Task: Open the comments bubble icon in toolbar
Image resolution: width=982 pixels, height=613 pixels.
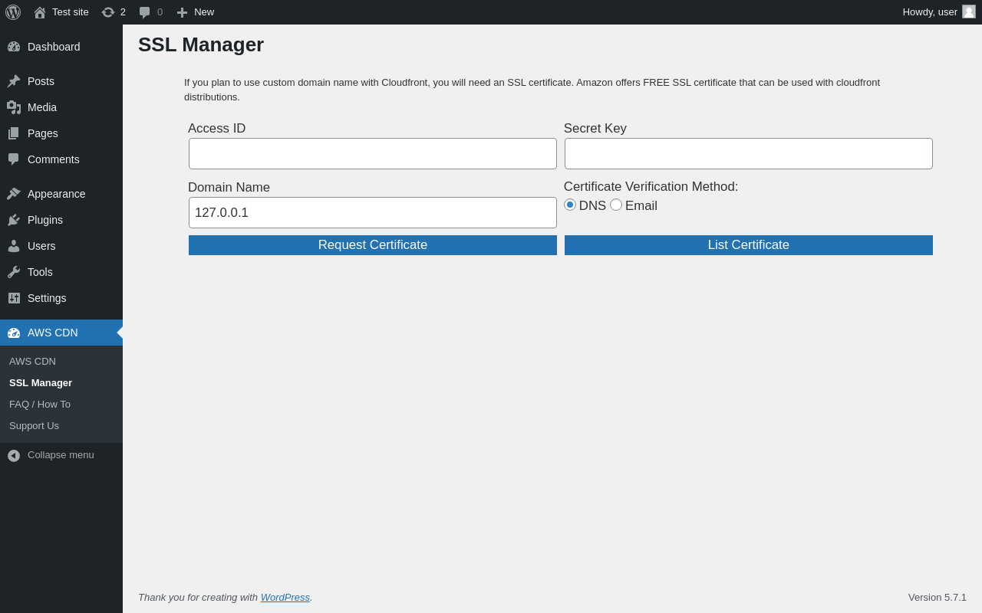Action: click(x=144, y=12)
